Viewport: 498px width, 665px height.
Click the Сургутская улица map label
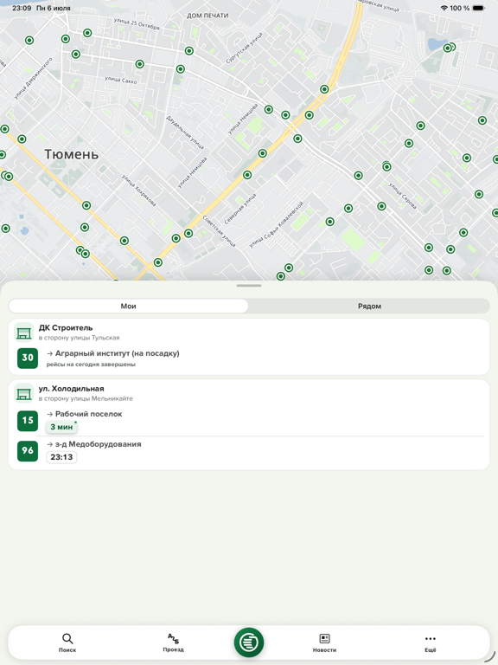click(x=245, y=48)
